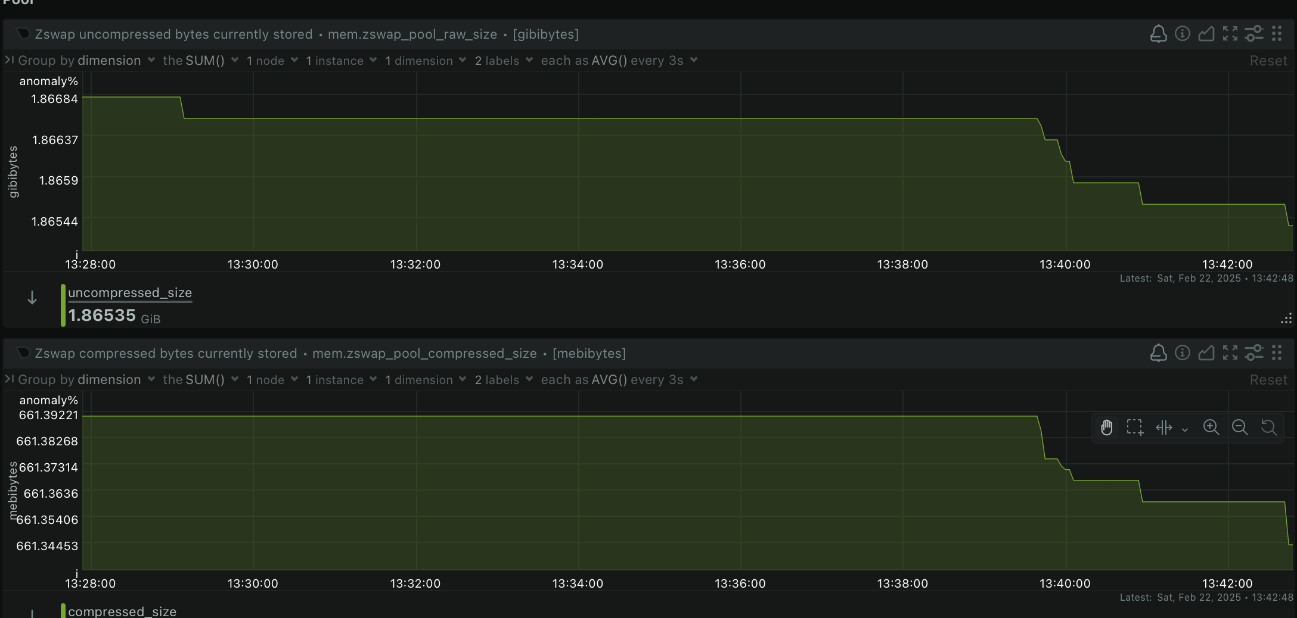Reset zoom on the compressed chart
This screenshot has height=618, width=1297.
point(1269,427)
